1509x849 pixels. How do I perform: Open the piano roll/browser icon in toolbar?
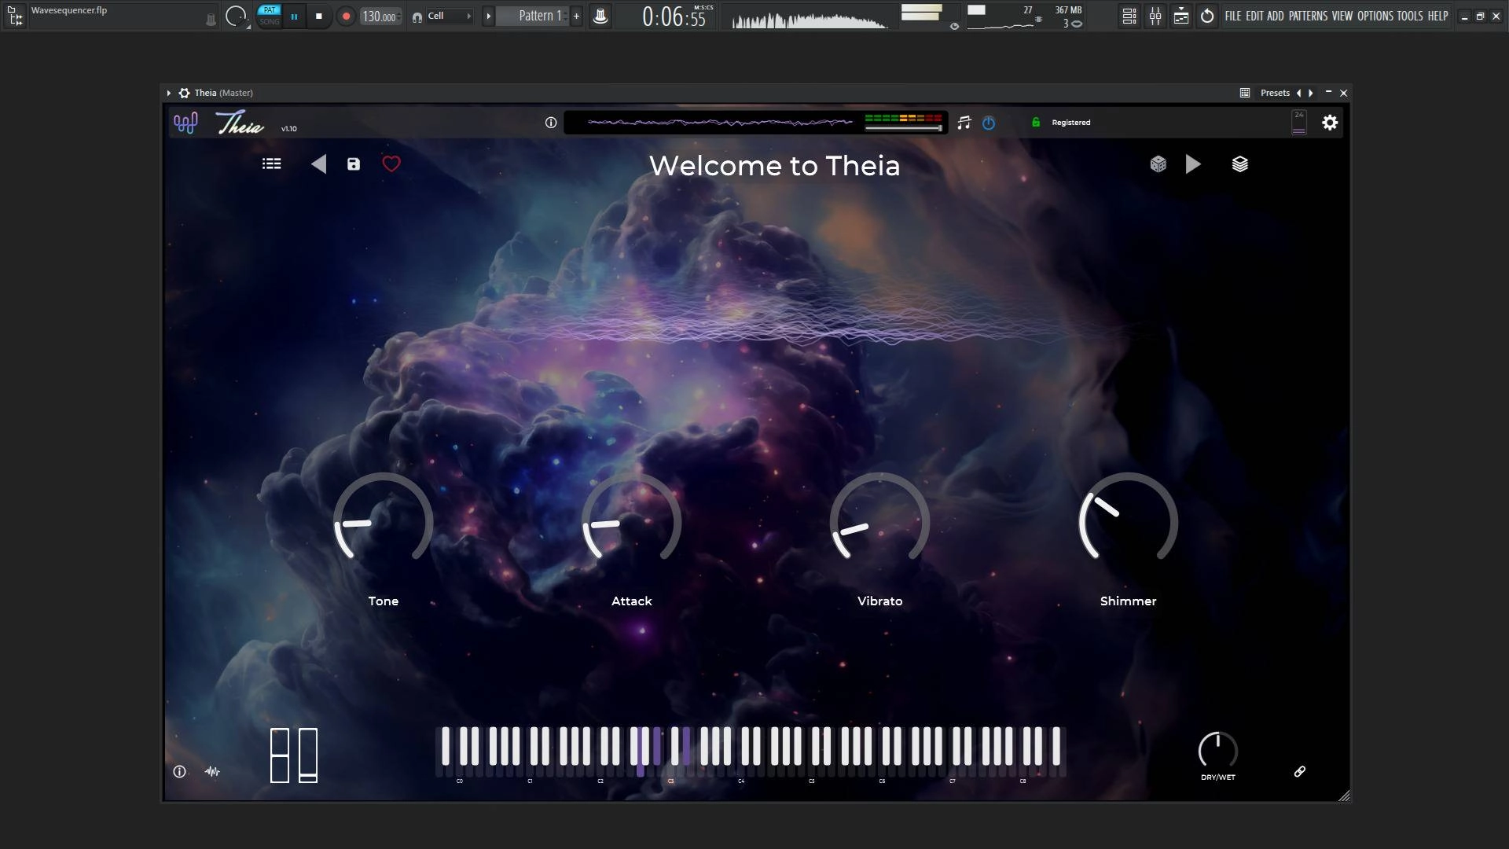point(1181,16)
